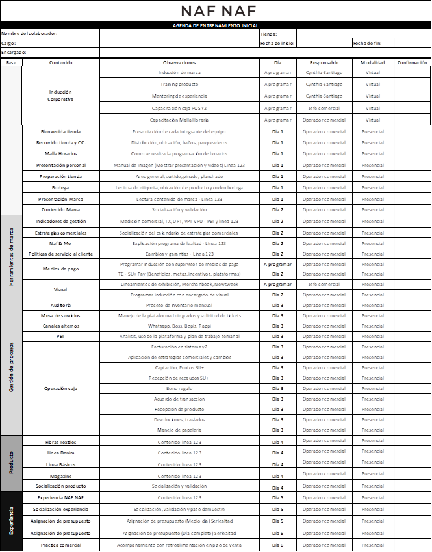Select the 'Estrategias comerciales' cell
The height and width of the screenshot is (552, 432).
click(61, 233)
